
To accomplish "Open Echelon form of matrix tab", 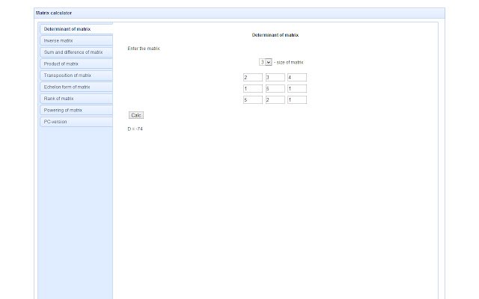I will pyautogui.click(x=76, y=87).
